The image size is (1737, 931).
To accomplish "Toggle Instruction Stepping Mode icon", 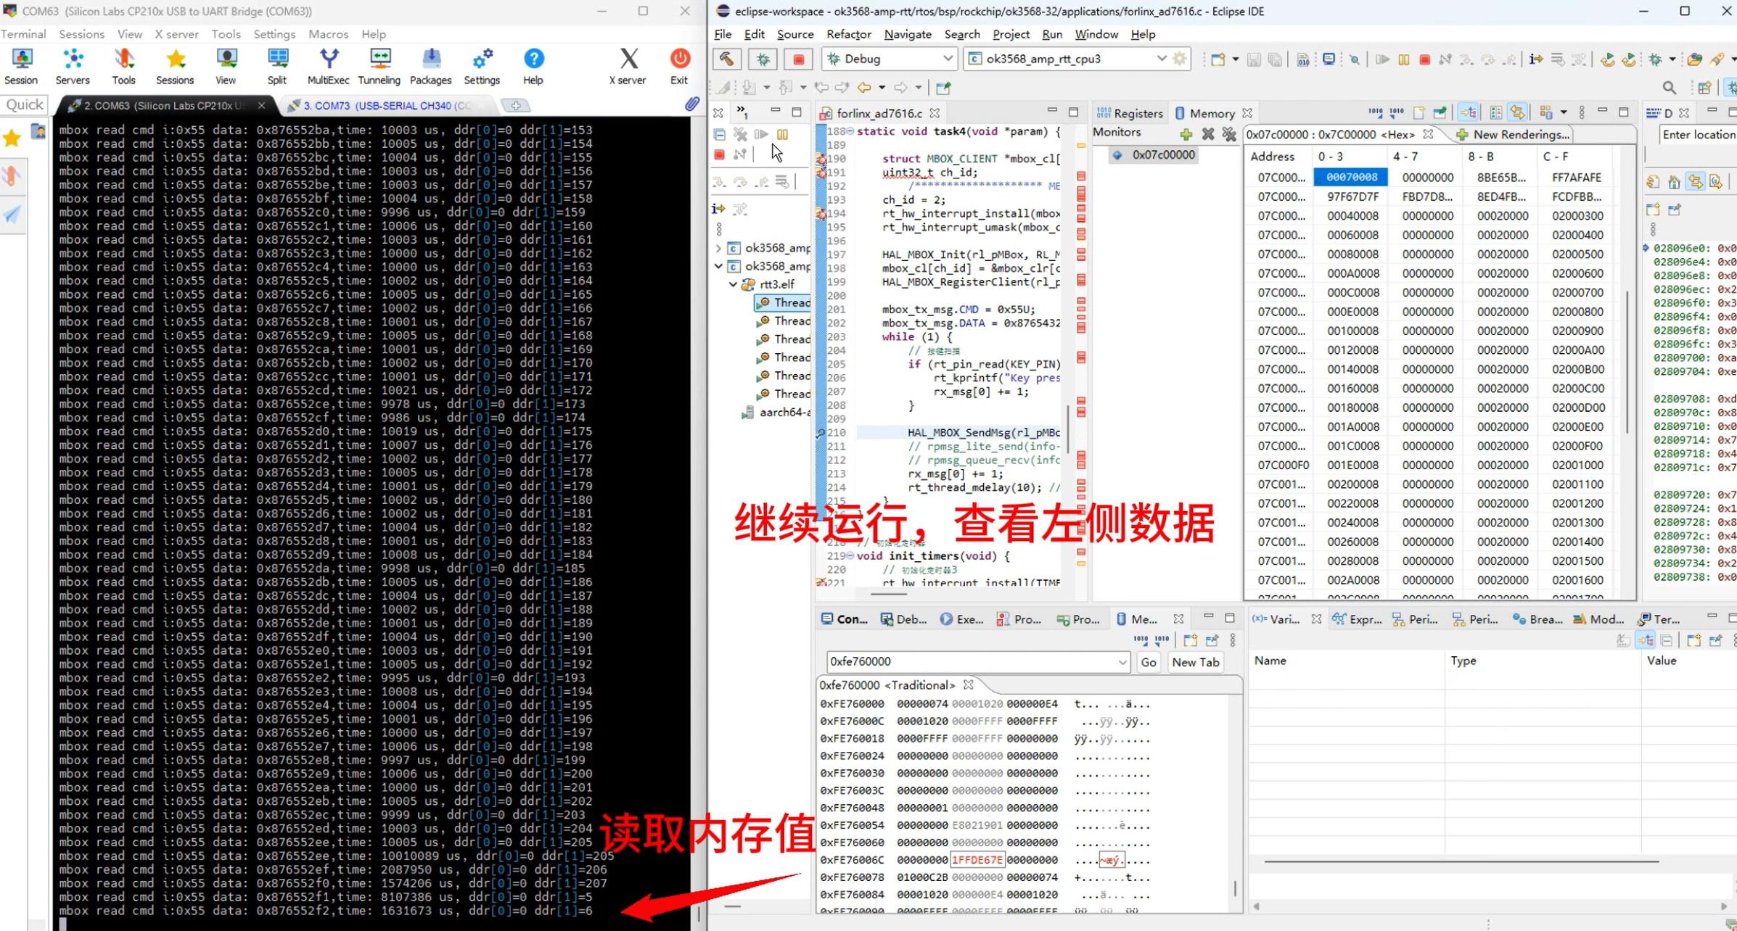I will (719, 209).
